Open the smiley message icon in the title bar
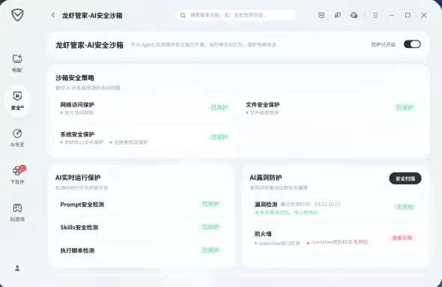 pyautogui.click(x=321, y=15)
